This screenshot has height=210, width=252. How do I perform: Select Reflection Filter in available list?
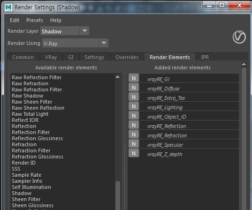coord(31,132)
